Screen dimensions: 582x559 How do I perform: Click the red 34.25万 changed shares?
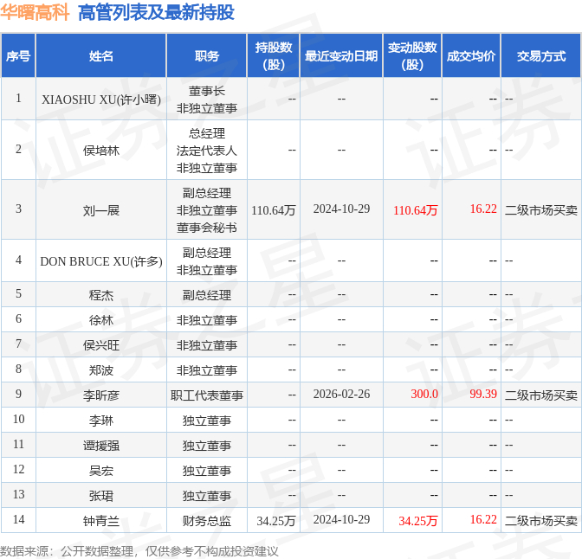418,521
